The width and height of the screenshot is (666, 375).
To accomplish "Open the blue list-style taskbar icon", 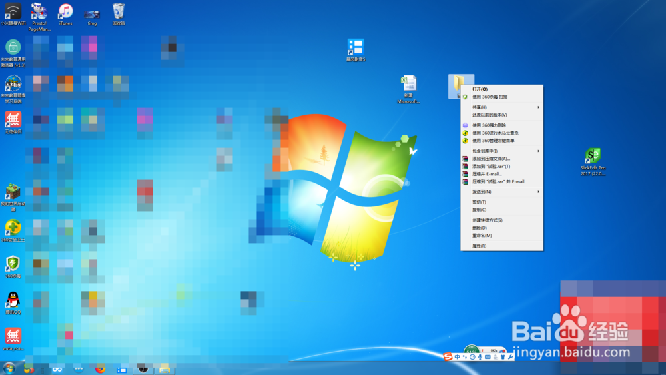I will [121, 370].
